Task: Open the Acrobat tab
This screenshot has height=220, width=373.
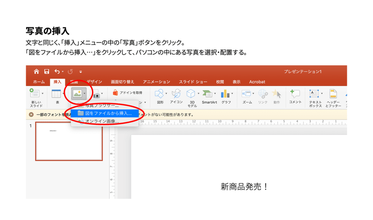Action: coord(257,82)
